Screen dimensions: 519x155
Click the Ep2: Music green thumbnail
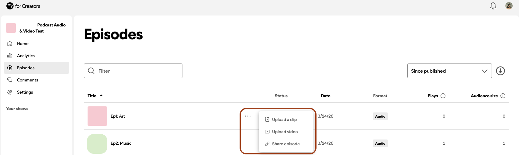pyautogui.click(x=97, y=144)
